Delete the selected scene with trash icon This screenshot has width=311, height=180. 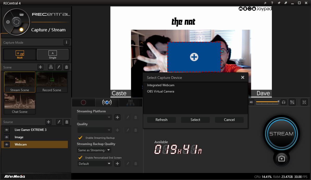(x=67, y=67)
